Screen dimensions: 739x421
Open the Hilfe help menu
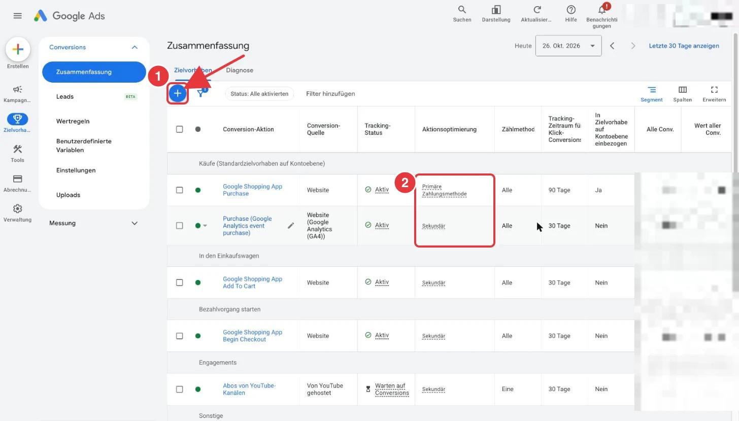(x=571, y=14)
